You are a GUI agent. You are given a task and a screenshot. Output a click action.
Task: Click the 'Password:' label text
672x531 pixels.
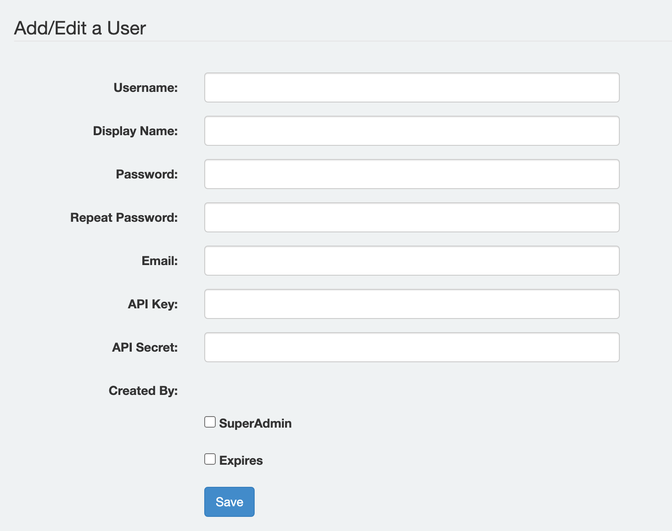pyautogui.click(x=147, y=174)
